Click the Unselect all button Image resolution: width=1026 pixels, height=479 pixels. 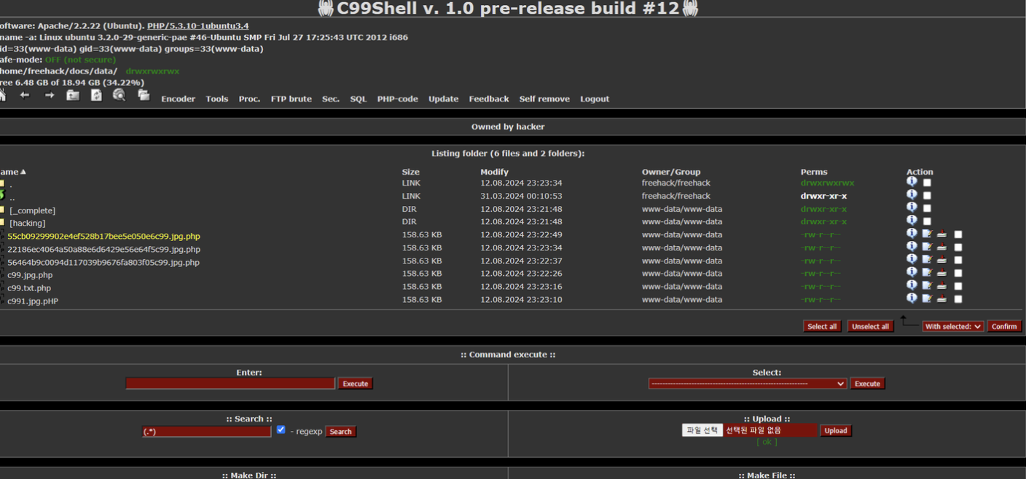click(x=870, y=326)
